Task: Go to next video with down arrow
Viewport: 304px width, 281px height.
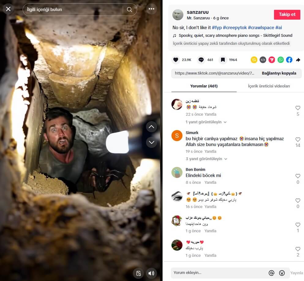Action: (152, 142)
